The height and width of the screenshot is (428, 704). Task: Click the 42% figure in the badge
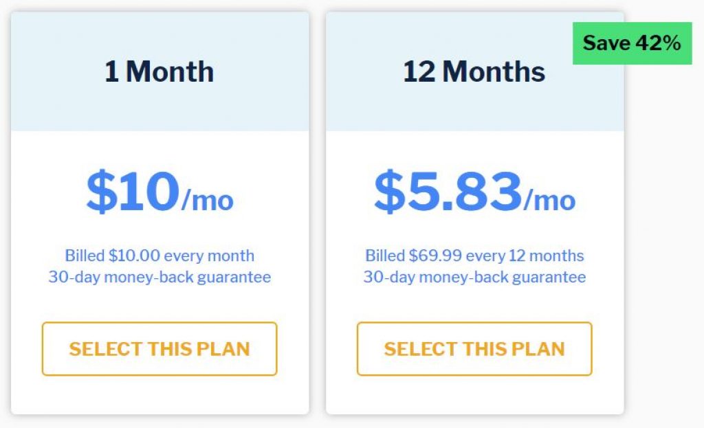click(658, 43)
